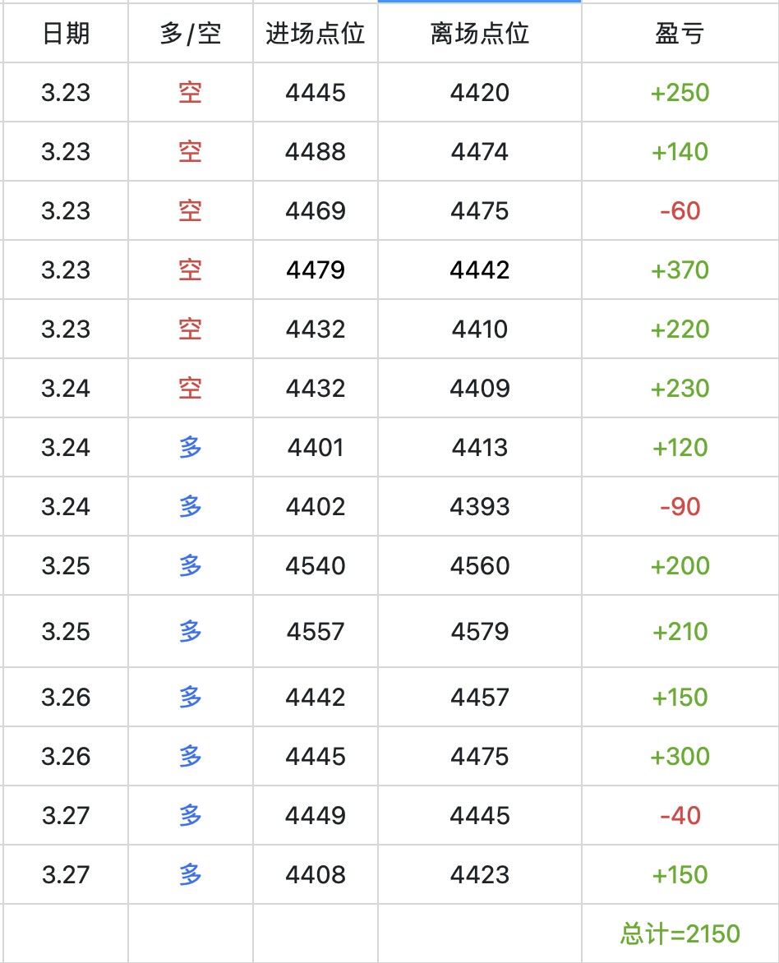Select the exit price cell 4579
The width and height of the screenshot is (779, 963).
click(x=480, y=632)
